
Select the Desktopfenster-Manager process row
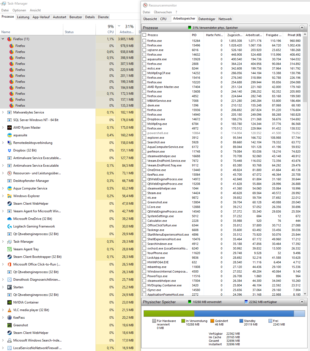point(70,181)
